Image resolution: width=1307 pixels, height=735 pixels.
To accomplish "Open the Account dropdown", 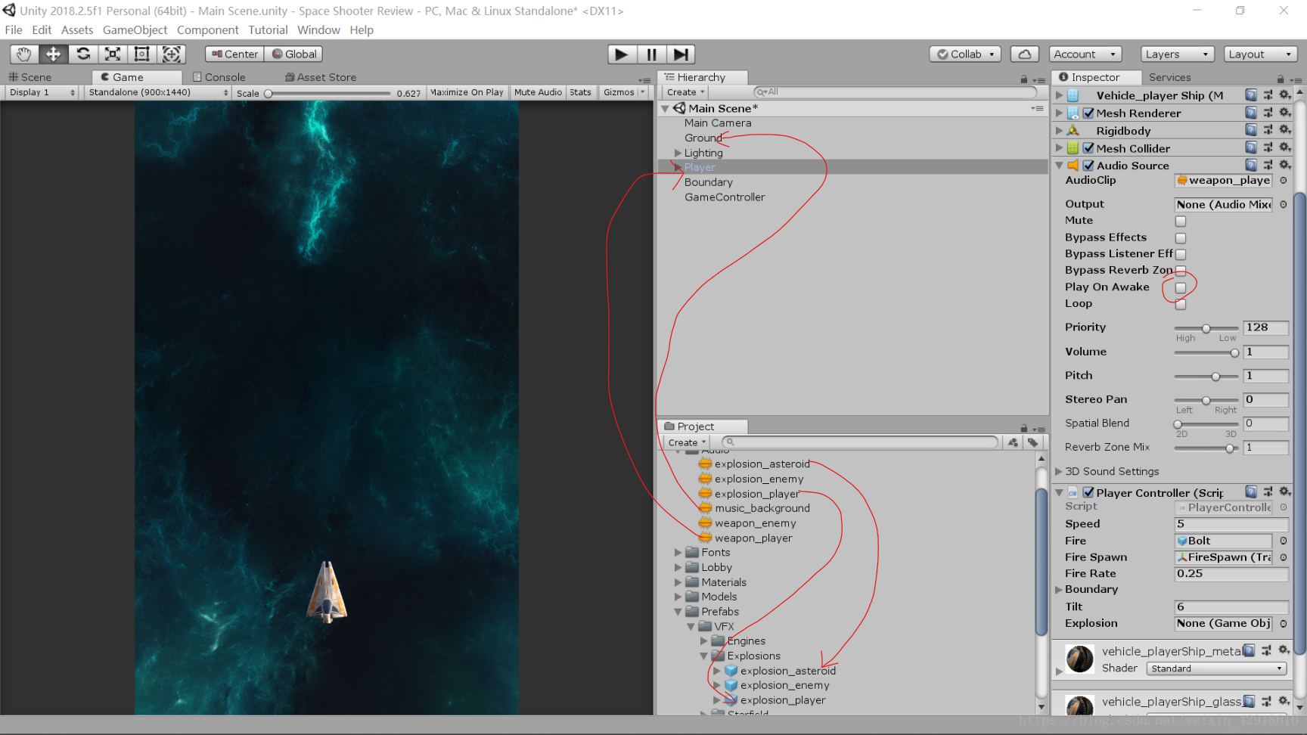I will tap(1085, 54).
